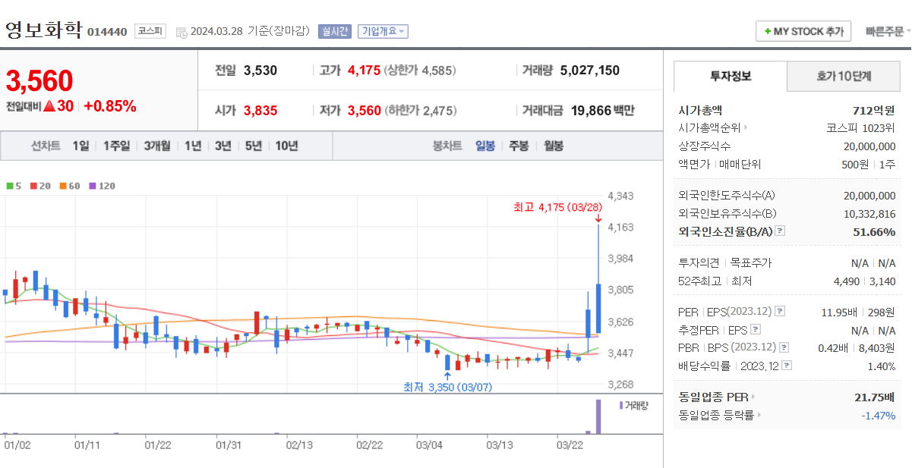Select 1일 line chart period

coord(80,146)
